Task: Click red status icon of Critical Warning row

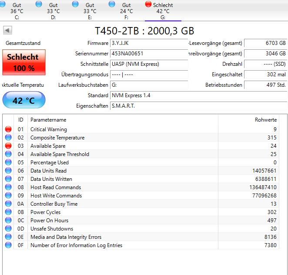Action: tap(8, 129)
